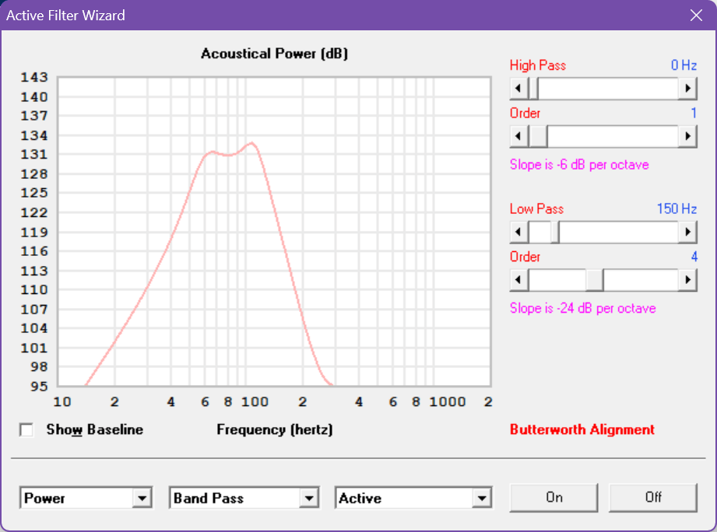The height and width of the screenshot is (532, 717).
Task: Click the Low Pass slider right arrow
Action: point(687,232)
